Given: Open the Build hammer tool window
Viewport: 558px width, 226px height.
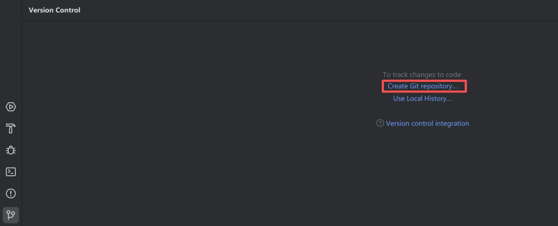Looking at the screenshot, I should tap(11, 128).
